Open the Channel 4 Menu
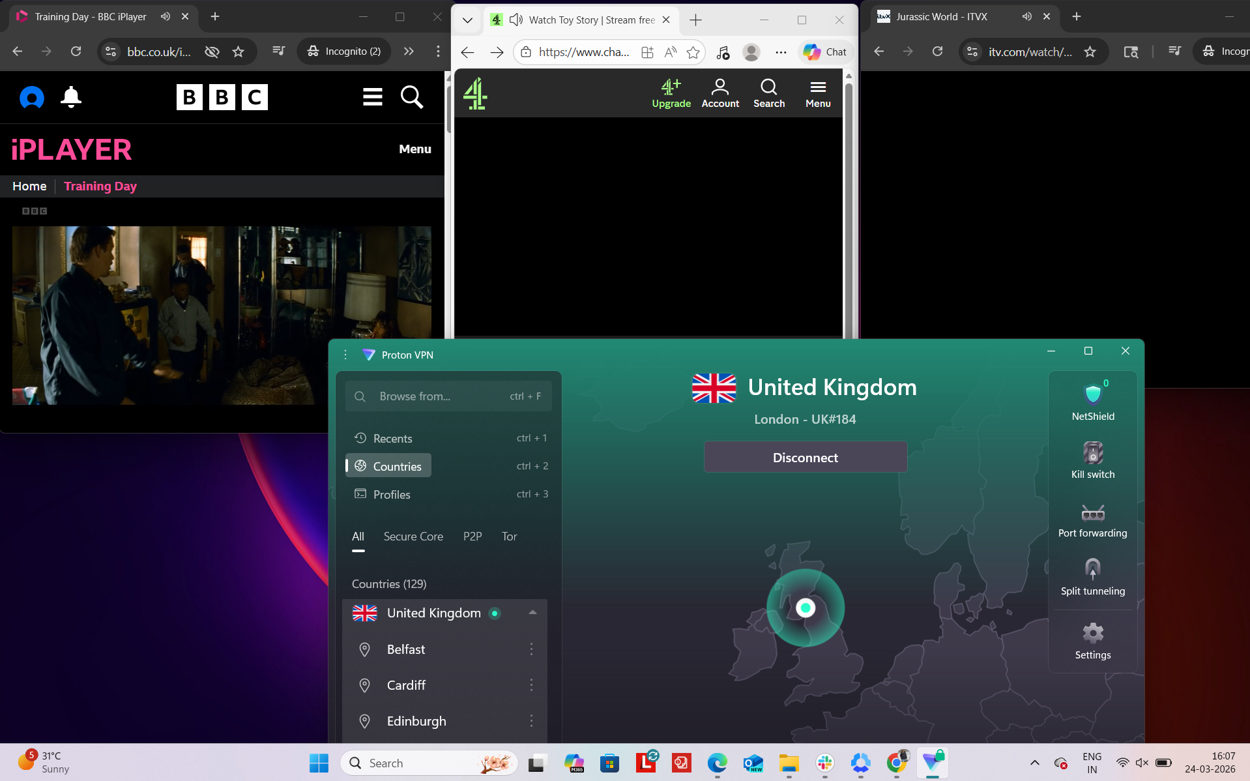This screenshot has width=1250, height=781. (818, 91)
